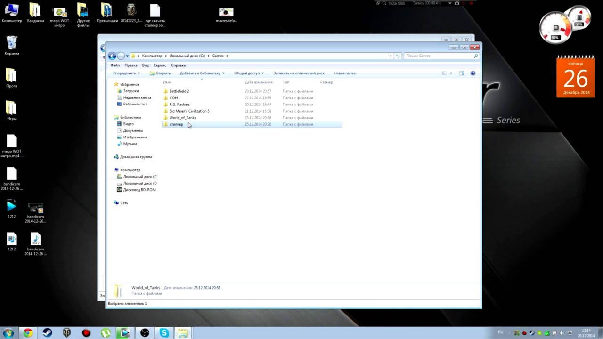Open Локальный диск (D in sidebar
Viewport: 603px width, 339px height.
(139, 183)
